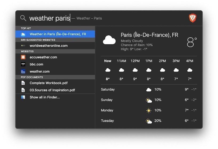Click the magnifying glass search icon

23,18
